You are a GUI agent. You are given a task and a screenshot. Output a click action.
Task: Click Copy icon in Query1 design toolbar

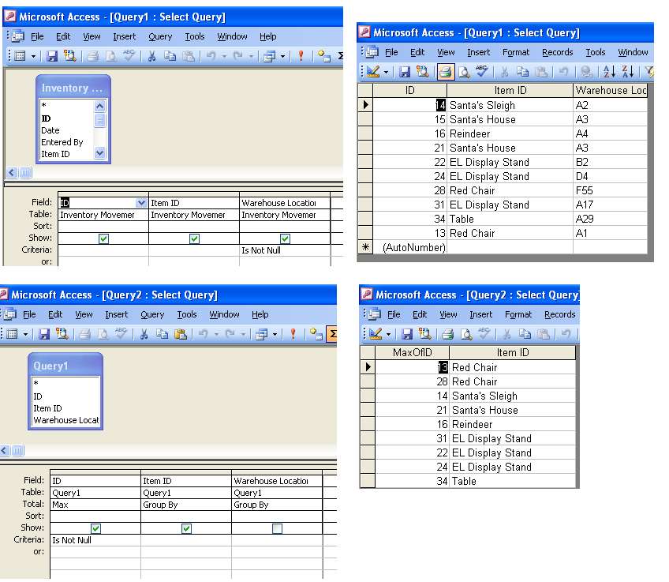pos(170,56)
